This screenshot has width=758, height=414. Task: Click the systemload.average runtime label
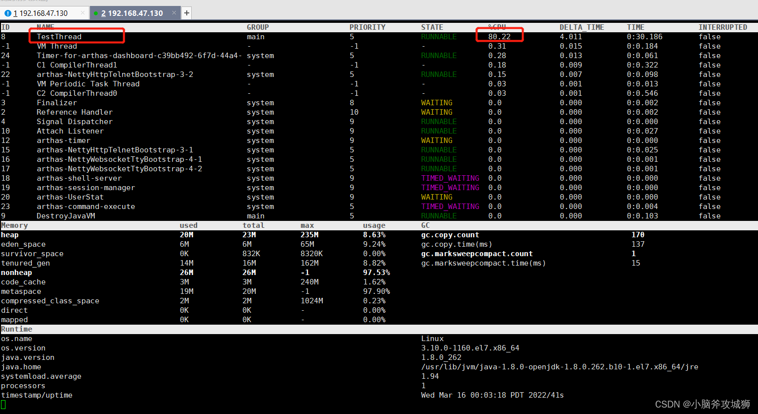41,376
